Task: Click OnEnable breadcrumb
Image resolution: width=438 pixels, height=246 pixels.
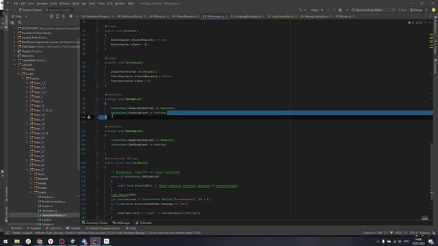Action: tap(144, 223)
